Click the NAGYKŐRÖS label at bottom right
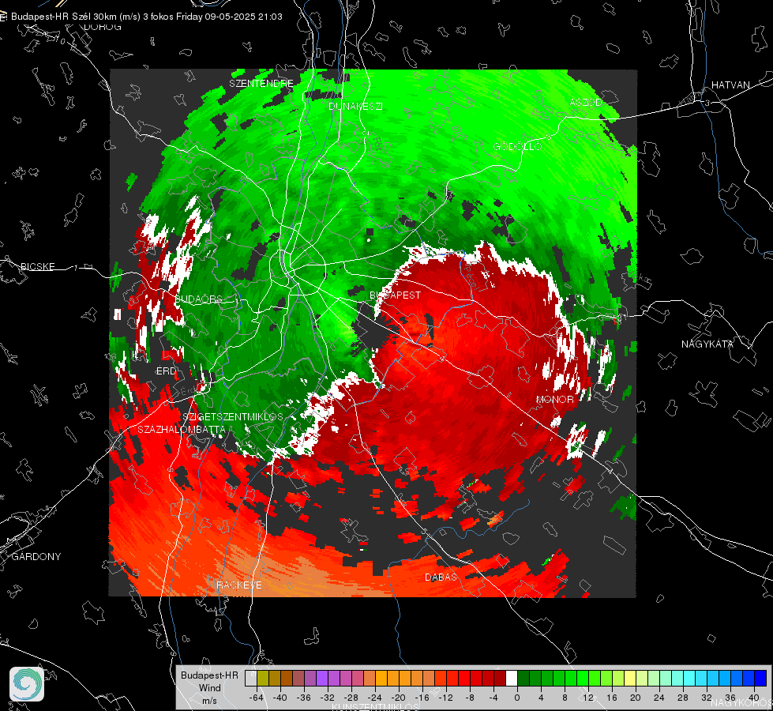773x711 pixels. (742, 702)
